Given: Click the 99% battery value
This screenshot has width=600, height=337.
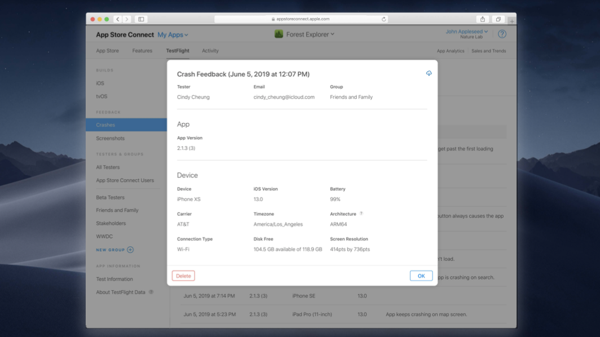Looking at the screenshot, I should pos(335,199).
